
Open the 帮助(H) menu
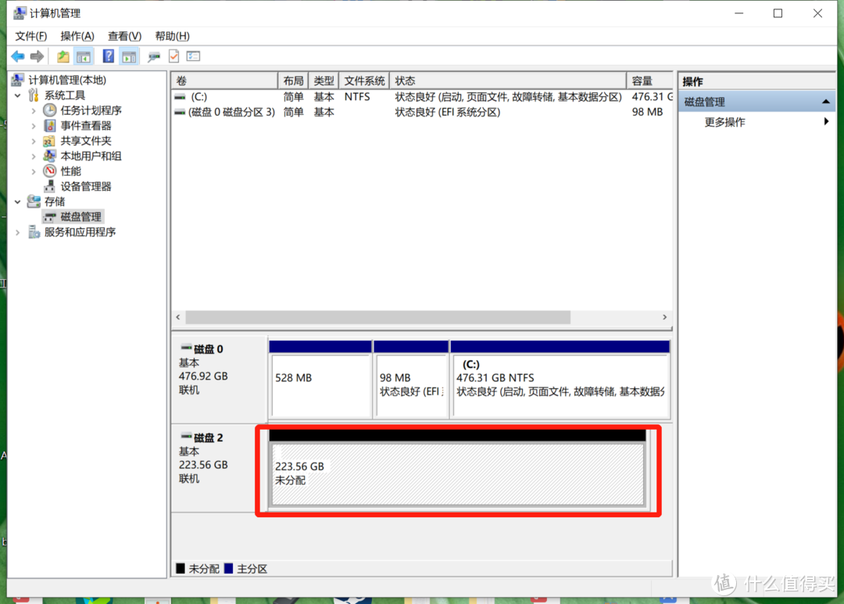coord(172,36)
